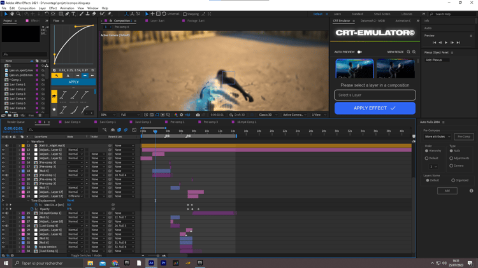Toggle the frame blending icon in timeline
The image size is (478, 268).
click(119, 130)
